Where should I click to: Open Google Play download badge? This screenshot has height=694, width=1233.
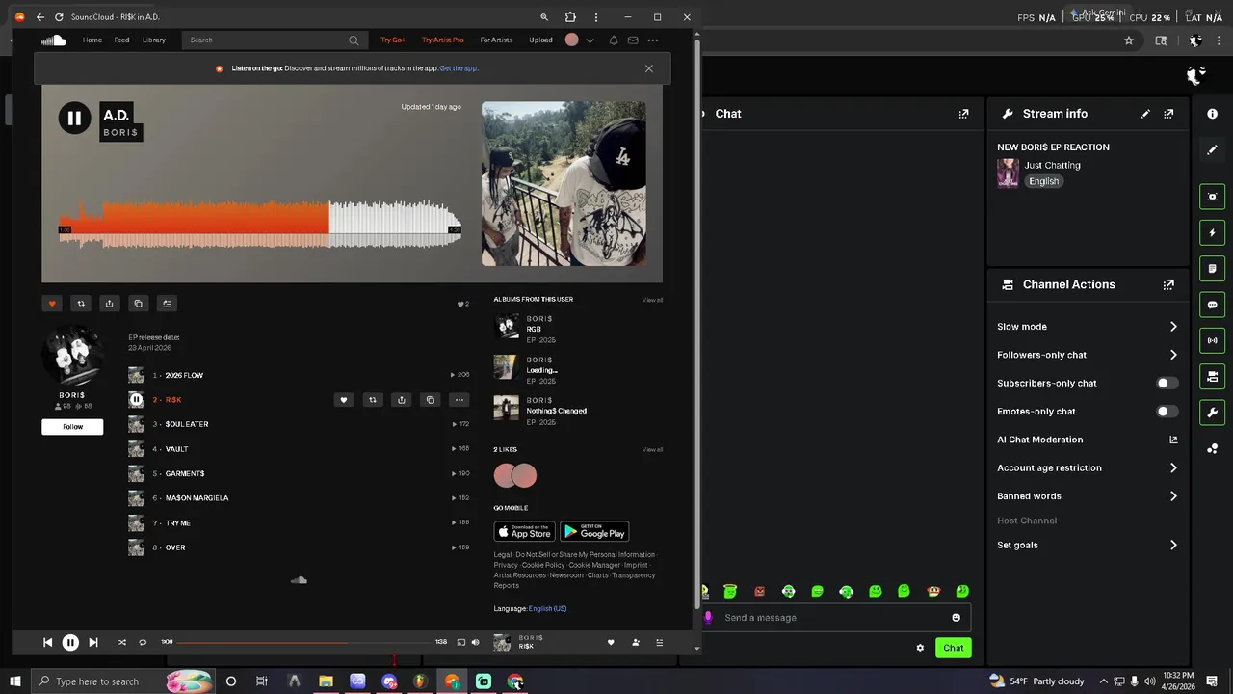coord(594,532)
